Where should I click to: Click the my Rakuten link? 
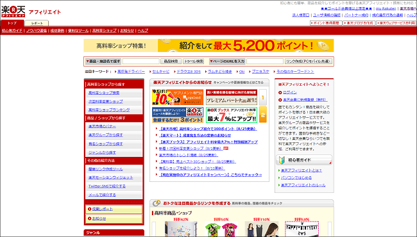(386, 9)
